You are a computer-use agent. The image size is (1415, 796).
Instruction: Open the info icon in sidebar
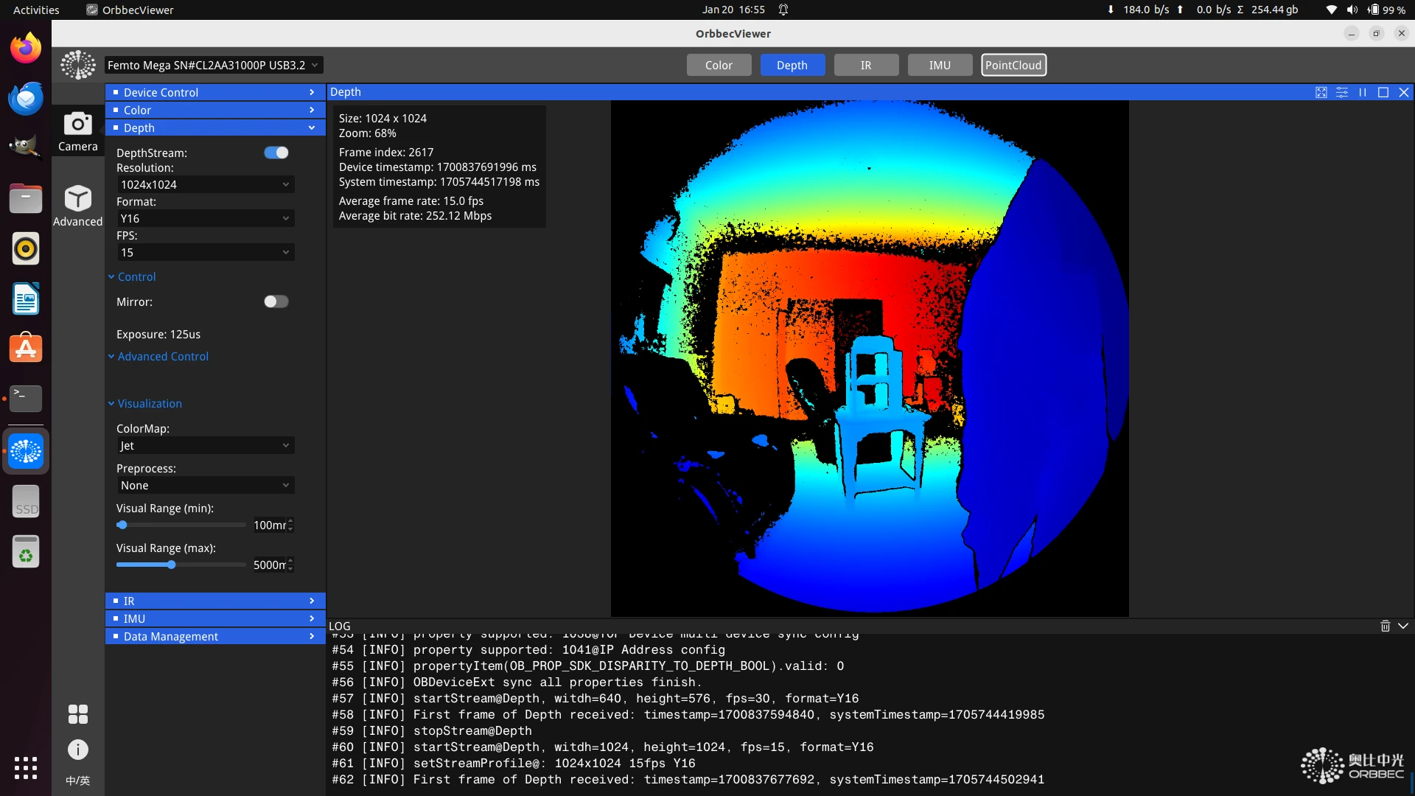(x=77, y=750)
